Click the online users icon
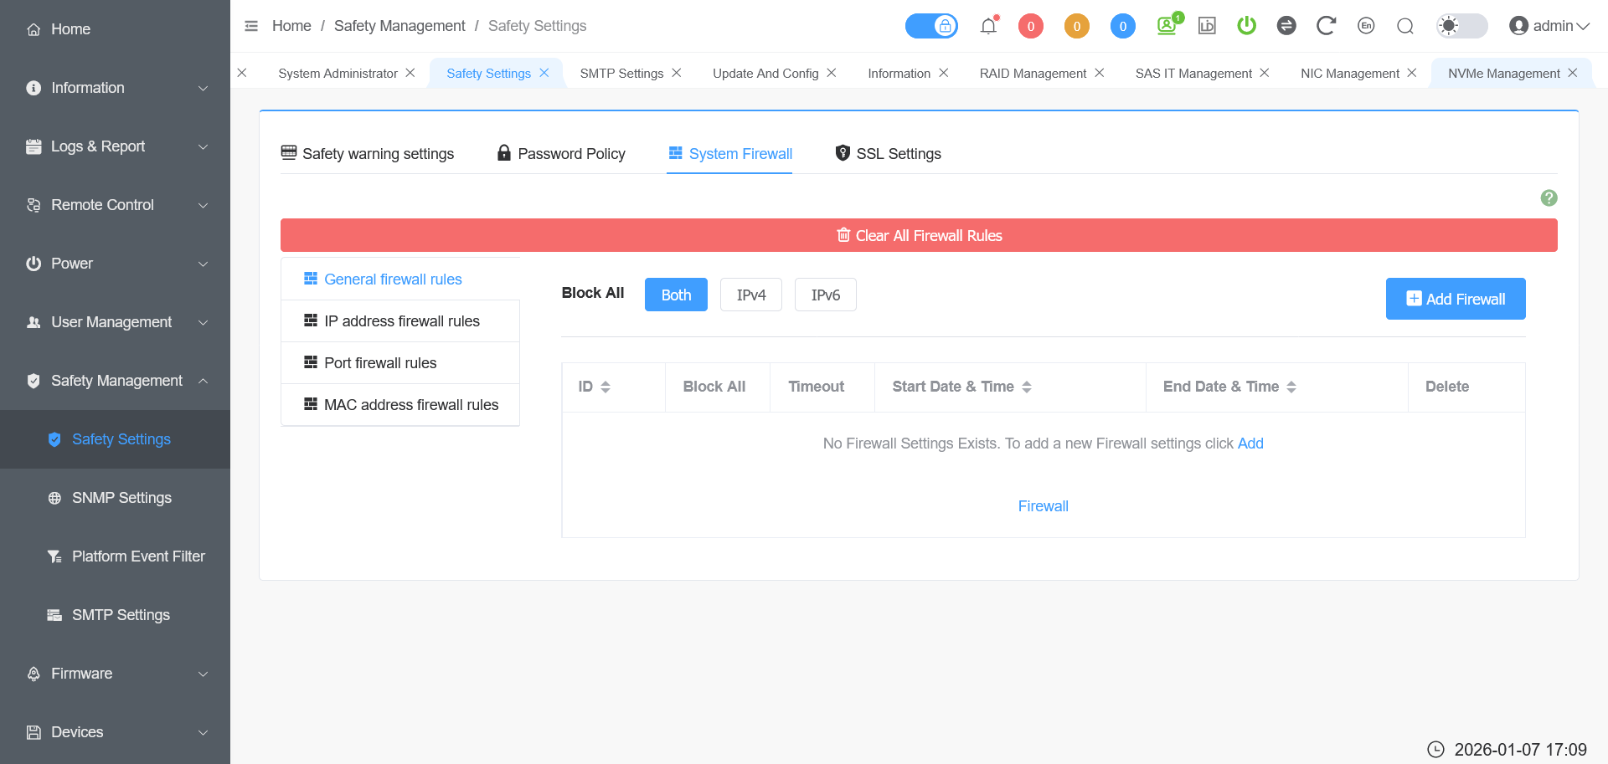 1167,26
